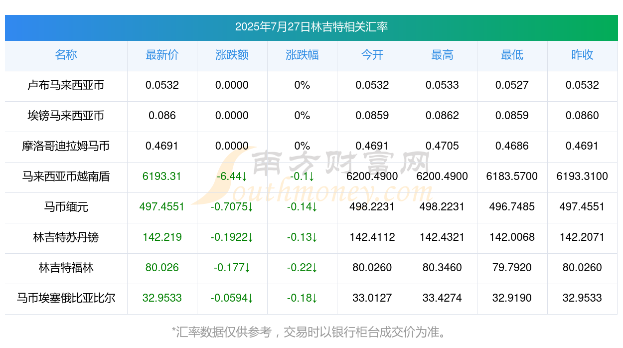Click change percent -0.18↓
Screen dimensions: 623x348
302,298
